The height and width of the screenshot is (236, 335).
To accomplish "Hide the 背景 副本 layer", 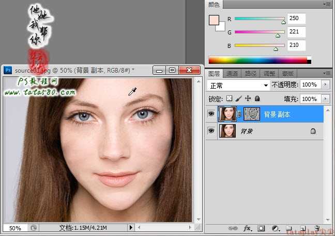I will click(x=211, y=114).
